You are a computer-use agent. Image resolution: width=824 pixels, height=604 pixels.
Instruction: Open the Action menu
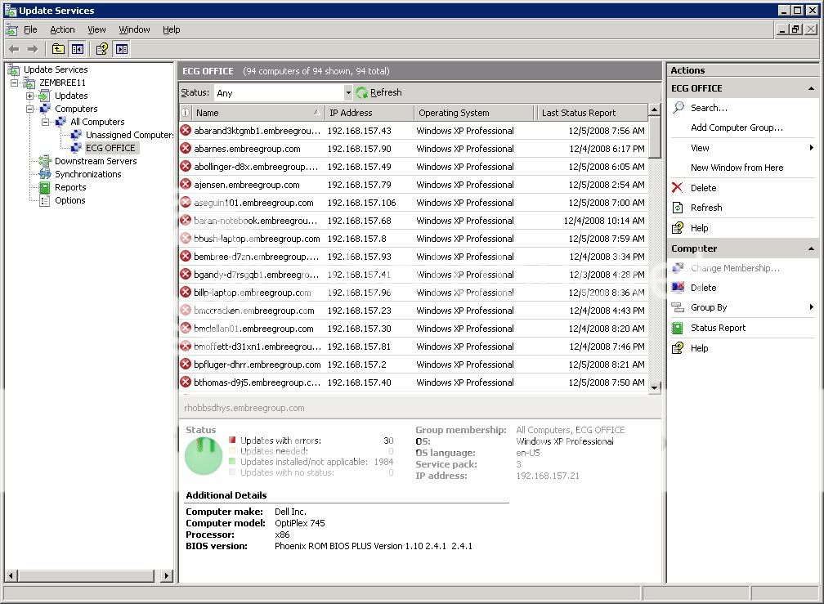click(62, 29)
